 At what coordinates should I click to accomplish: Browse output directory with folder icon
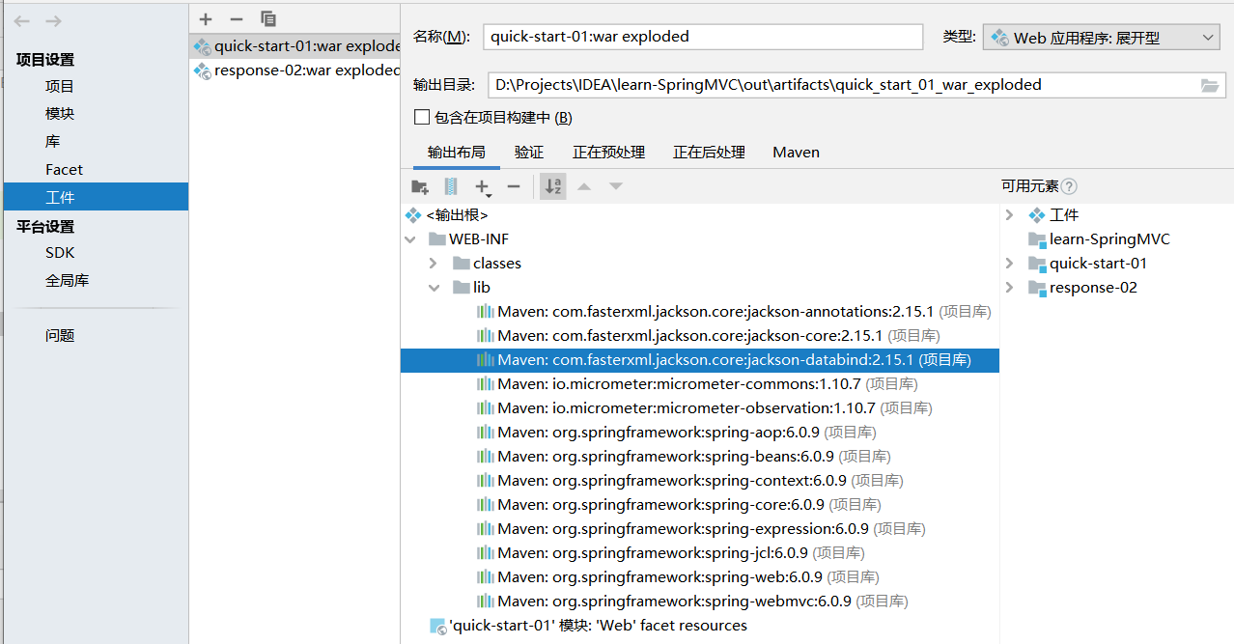point(1210,85)
